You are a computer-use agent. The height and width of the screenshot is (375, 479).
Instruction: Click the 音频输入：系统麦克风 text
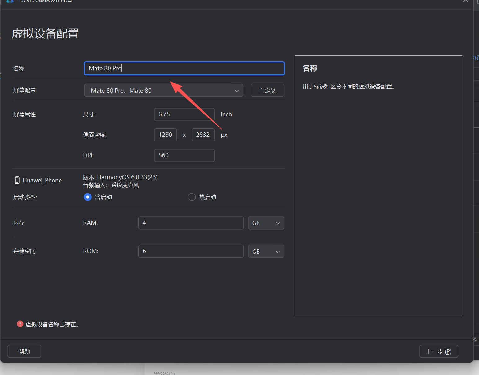111,185
